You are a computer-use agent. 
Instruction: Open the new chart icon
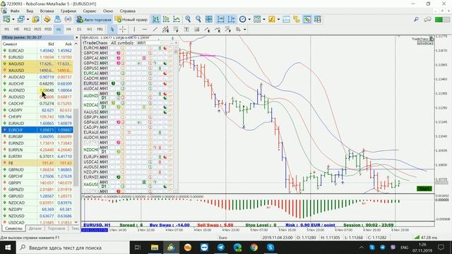6,19
